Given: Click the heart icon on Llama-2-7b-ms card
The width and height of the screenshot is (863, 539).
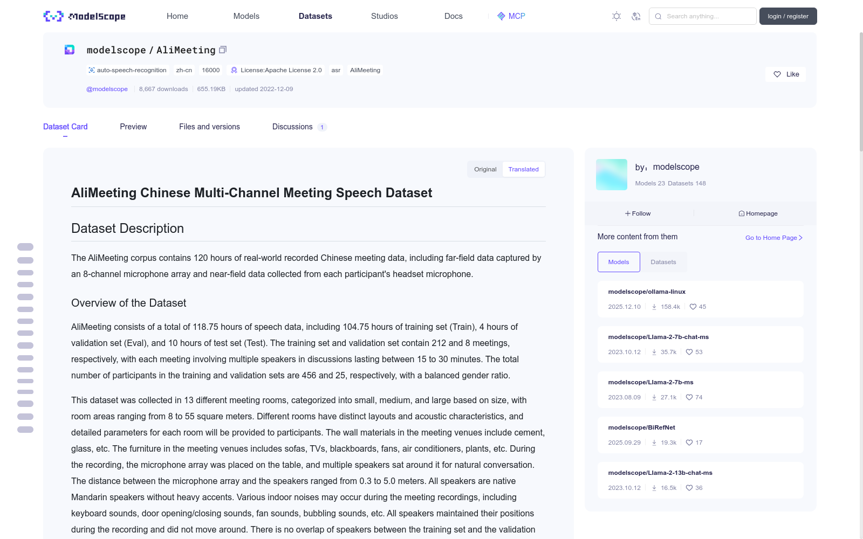Looking at the screenshot, I should pyautogui.click(x=689, y=397).
